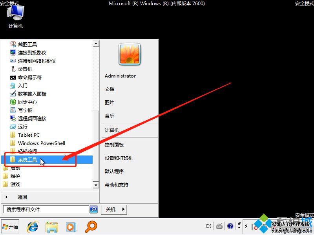Open the shutdown options arrow
The width and height of the screenshot is (314, 235).
pyautogui.click(x=124, y=210)
